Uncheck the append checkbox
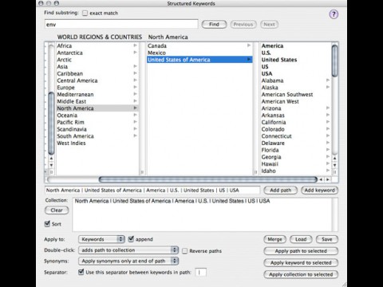The height and width of the screenshot is (287, 383). click(x=131, y=239)
